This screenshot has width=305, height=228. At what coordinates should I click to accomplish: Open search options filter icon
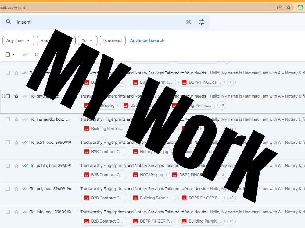pyautogui.click(x=201, y=22)
